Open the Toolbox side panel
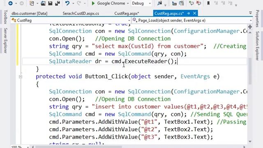Viewport: 263px width, 148px height. (5, 17)
